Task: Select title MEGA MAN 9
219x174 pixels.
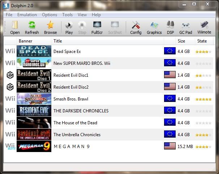Action: pos(72,146)
